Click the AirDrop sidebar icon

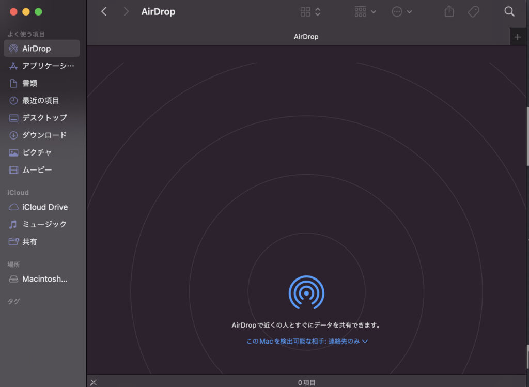[13, 49]
